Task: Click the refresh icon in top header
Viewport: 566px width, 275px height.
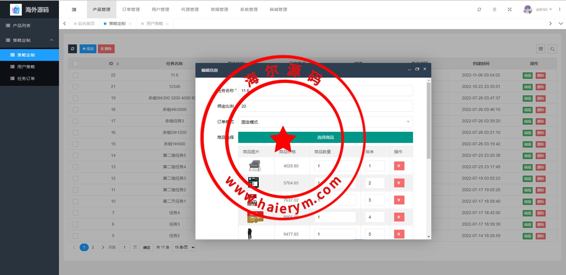Action: (x=479, y=9)
